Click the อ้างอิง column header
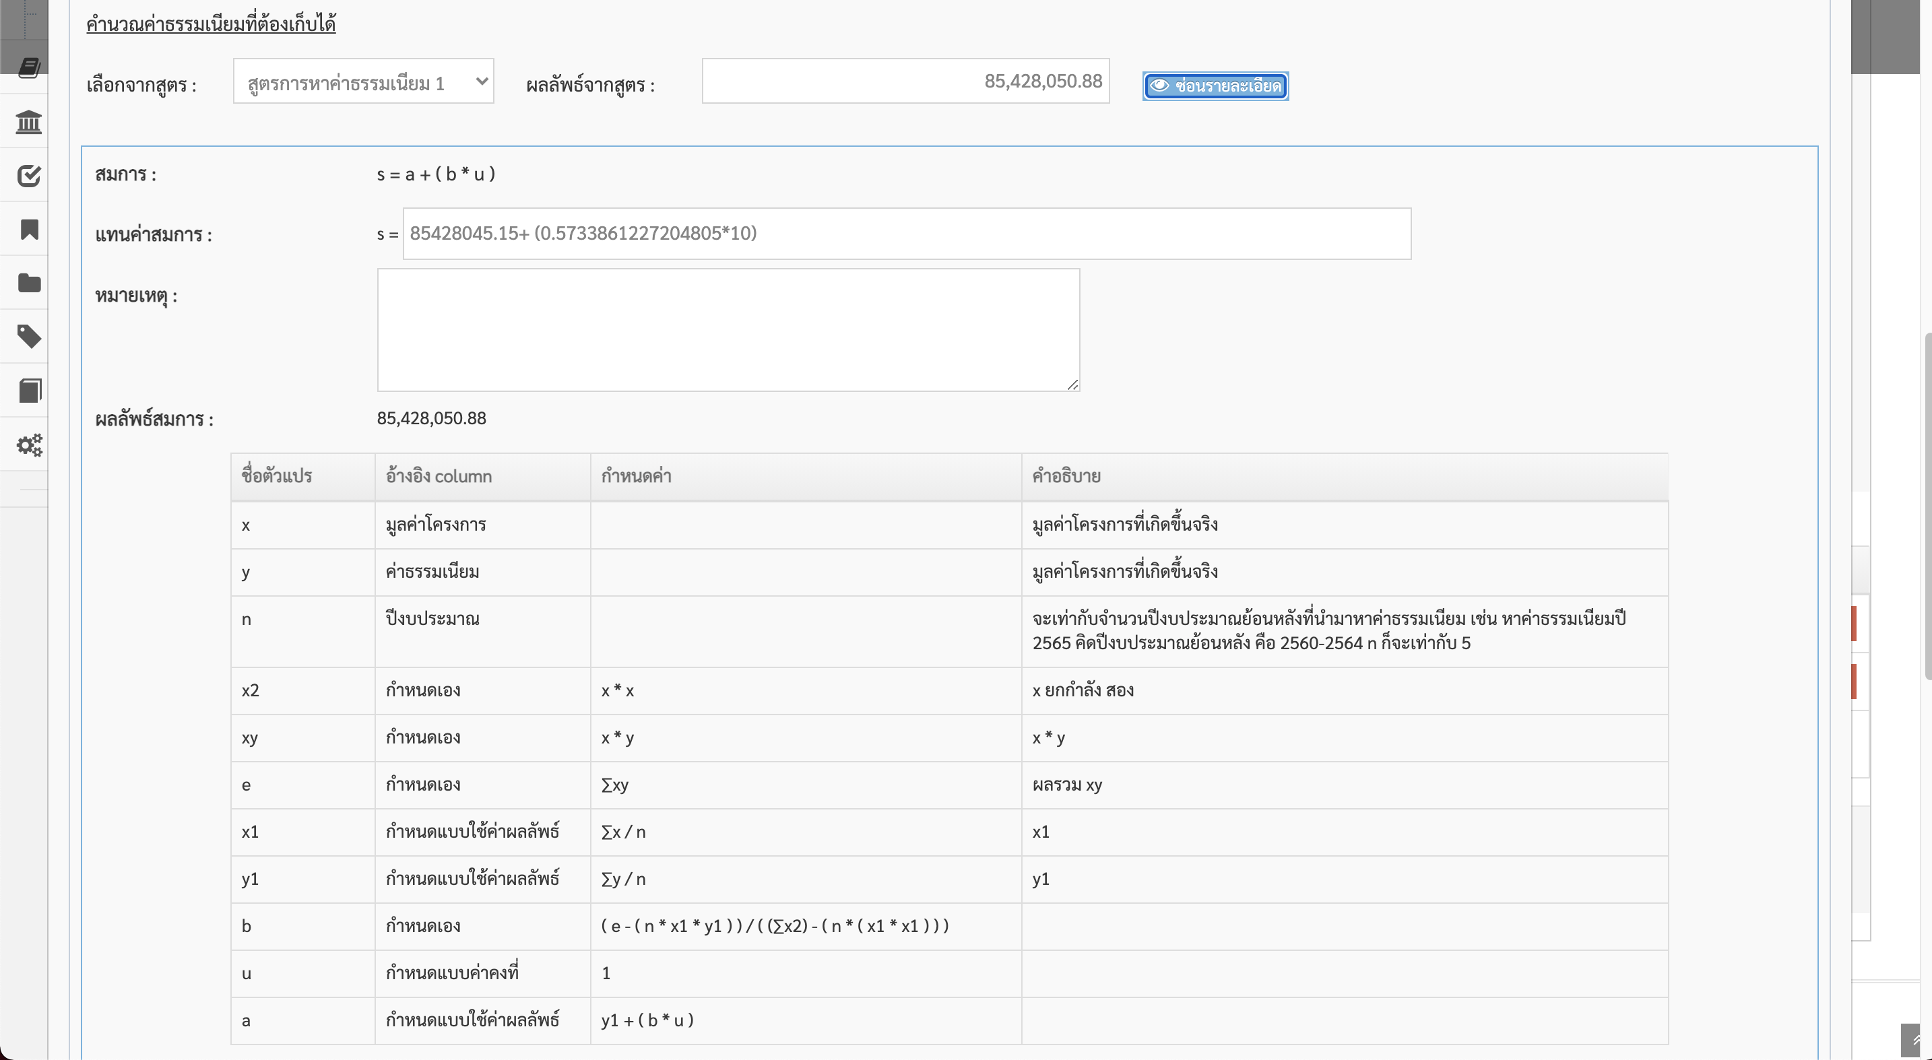Screen dimensions: 1932x1060 tap(483, 477)
